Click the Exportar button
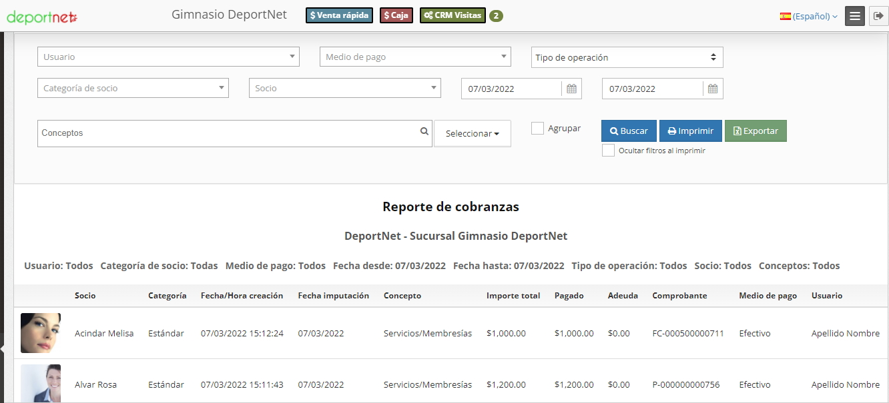This screenshot has width=889, height=403. [x=756, y=131]
